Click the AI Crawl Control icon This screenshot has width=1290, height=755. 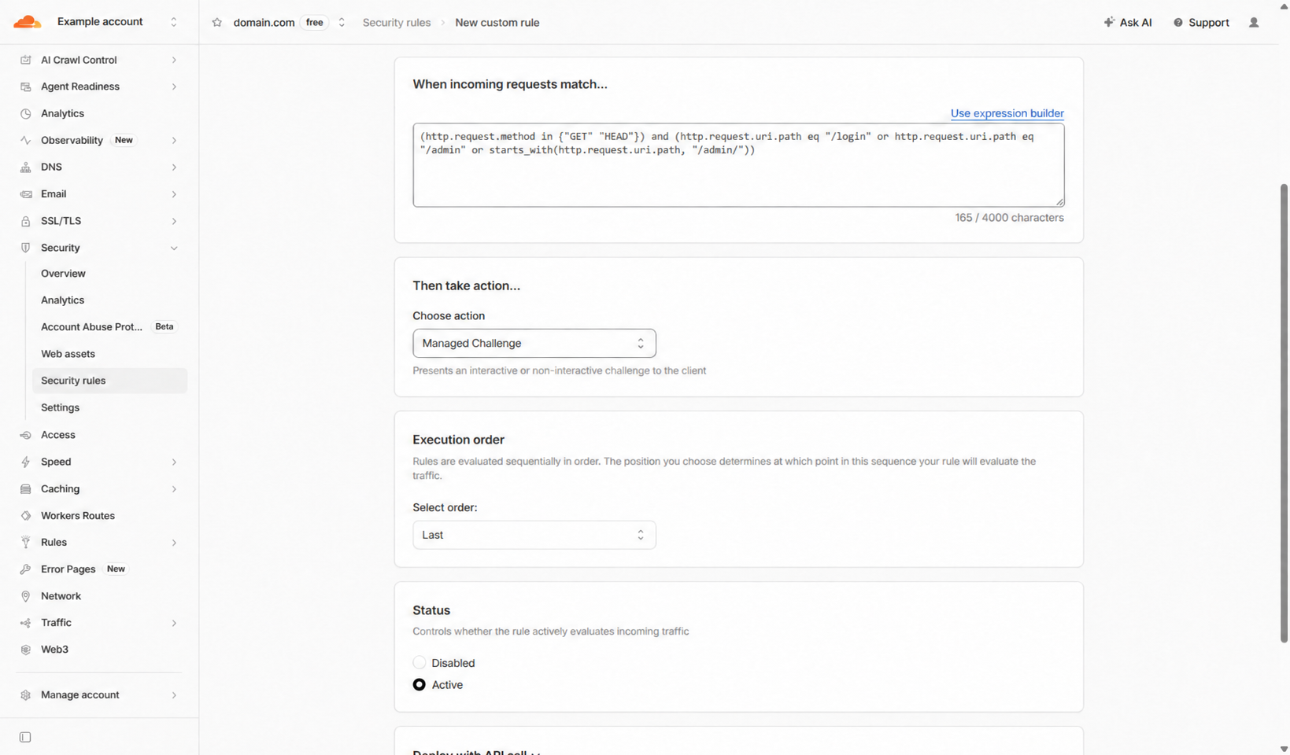point(25,60)
